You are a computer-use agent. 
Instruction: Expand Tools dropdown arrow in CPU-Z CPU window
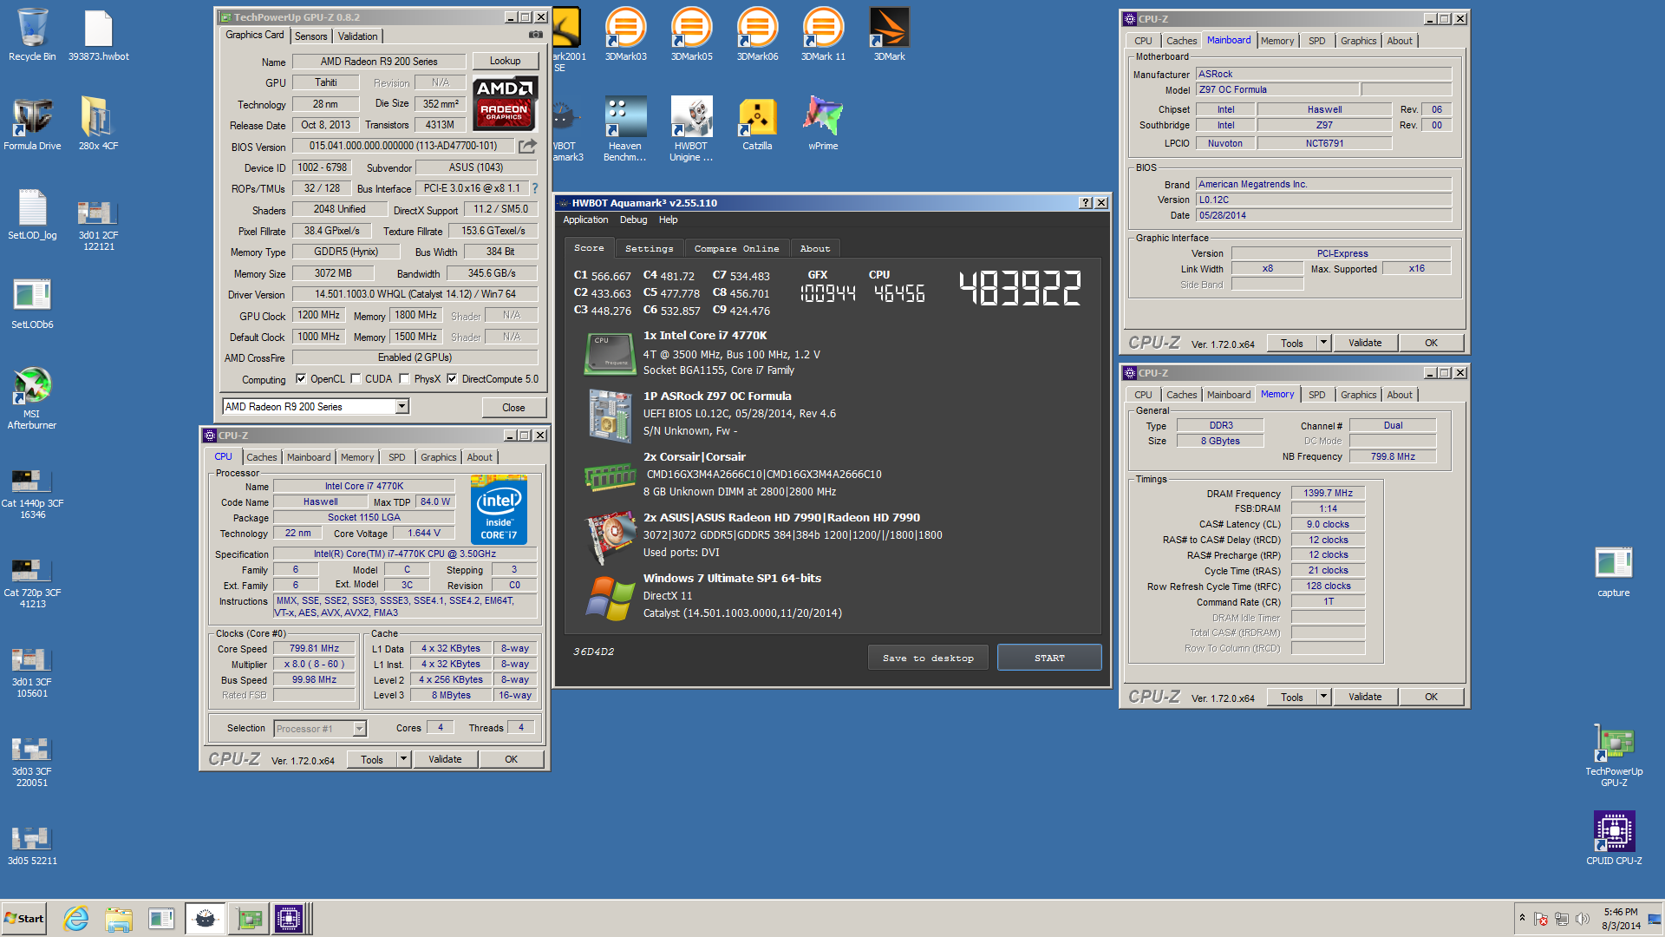pyautogui.click(x=403, y=759)
